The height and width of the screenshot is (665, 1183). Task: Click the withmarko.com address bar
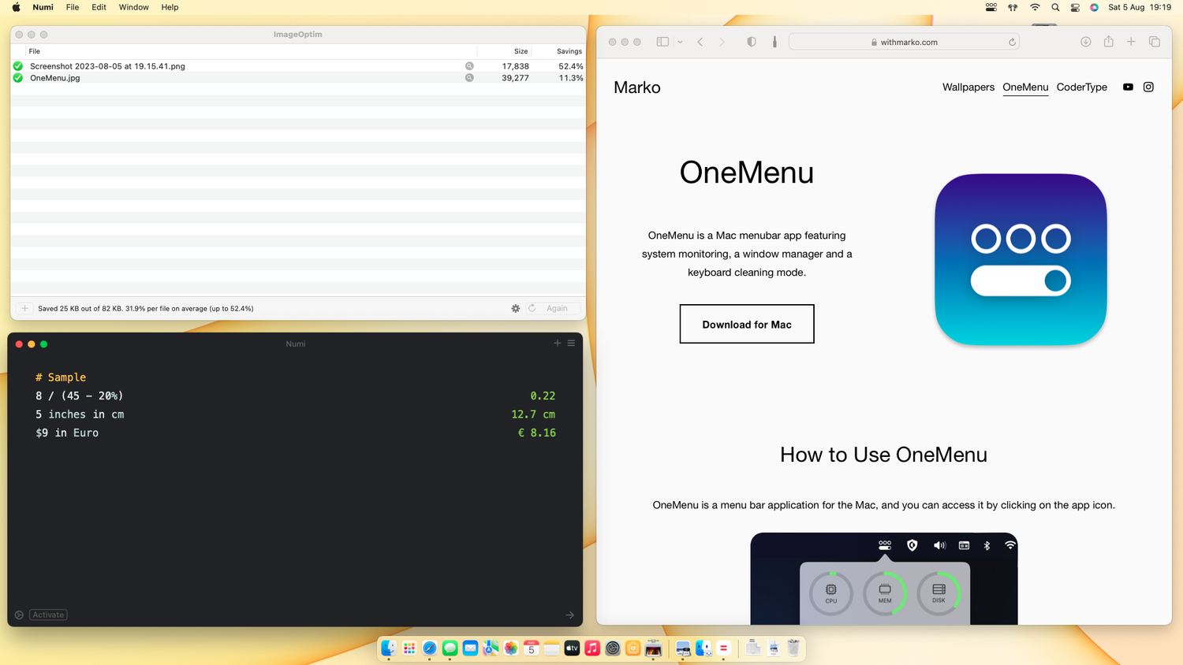click(905, 41)
